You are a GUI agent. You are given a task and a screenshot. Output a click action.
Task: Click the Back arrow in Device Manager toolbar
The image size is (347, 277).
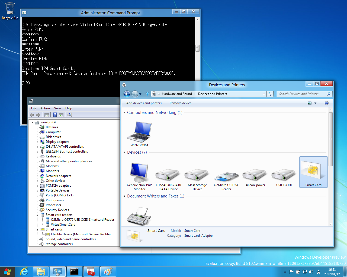coord(32,115)
